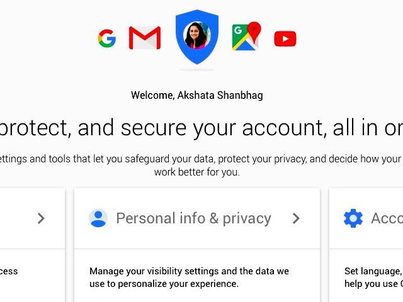The height and width of the screenshot is (302, 403).
Task: Open the Personal info & privacy heading
Action: (x=193, y=218)
